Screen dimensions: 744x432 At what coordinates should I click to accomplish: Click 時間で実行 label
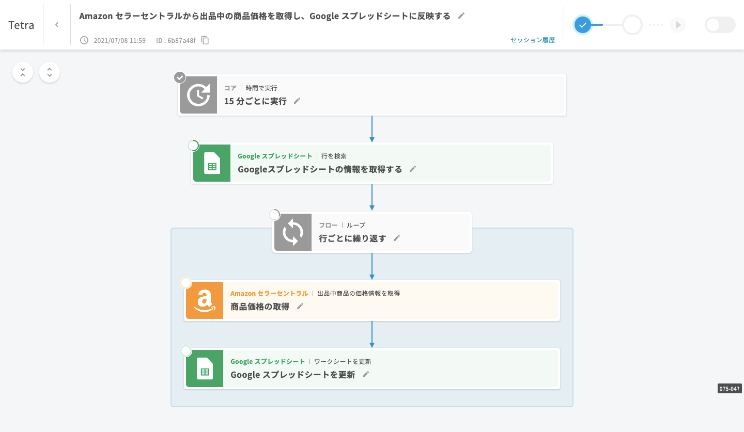261,88
